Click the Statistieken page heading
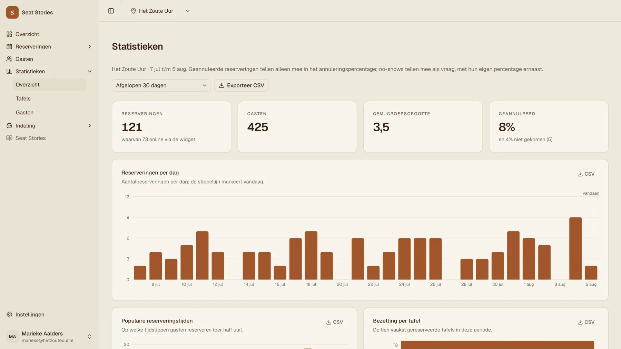621x349 pixels. (137, 47)
